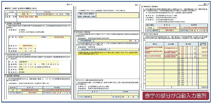Select the birth date era field showing 昭和
The image size is (212, 103).
(x=47, y=14)
